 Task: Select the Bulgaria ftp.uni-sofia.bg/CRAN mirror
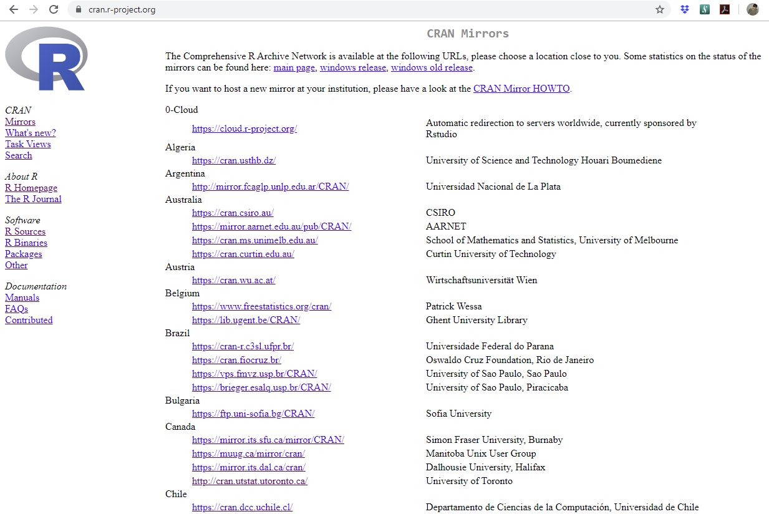tap(253, 414)
